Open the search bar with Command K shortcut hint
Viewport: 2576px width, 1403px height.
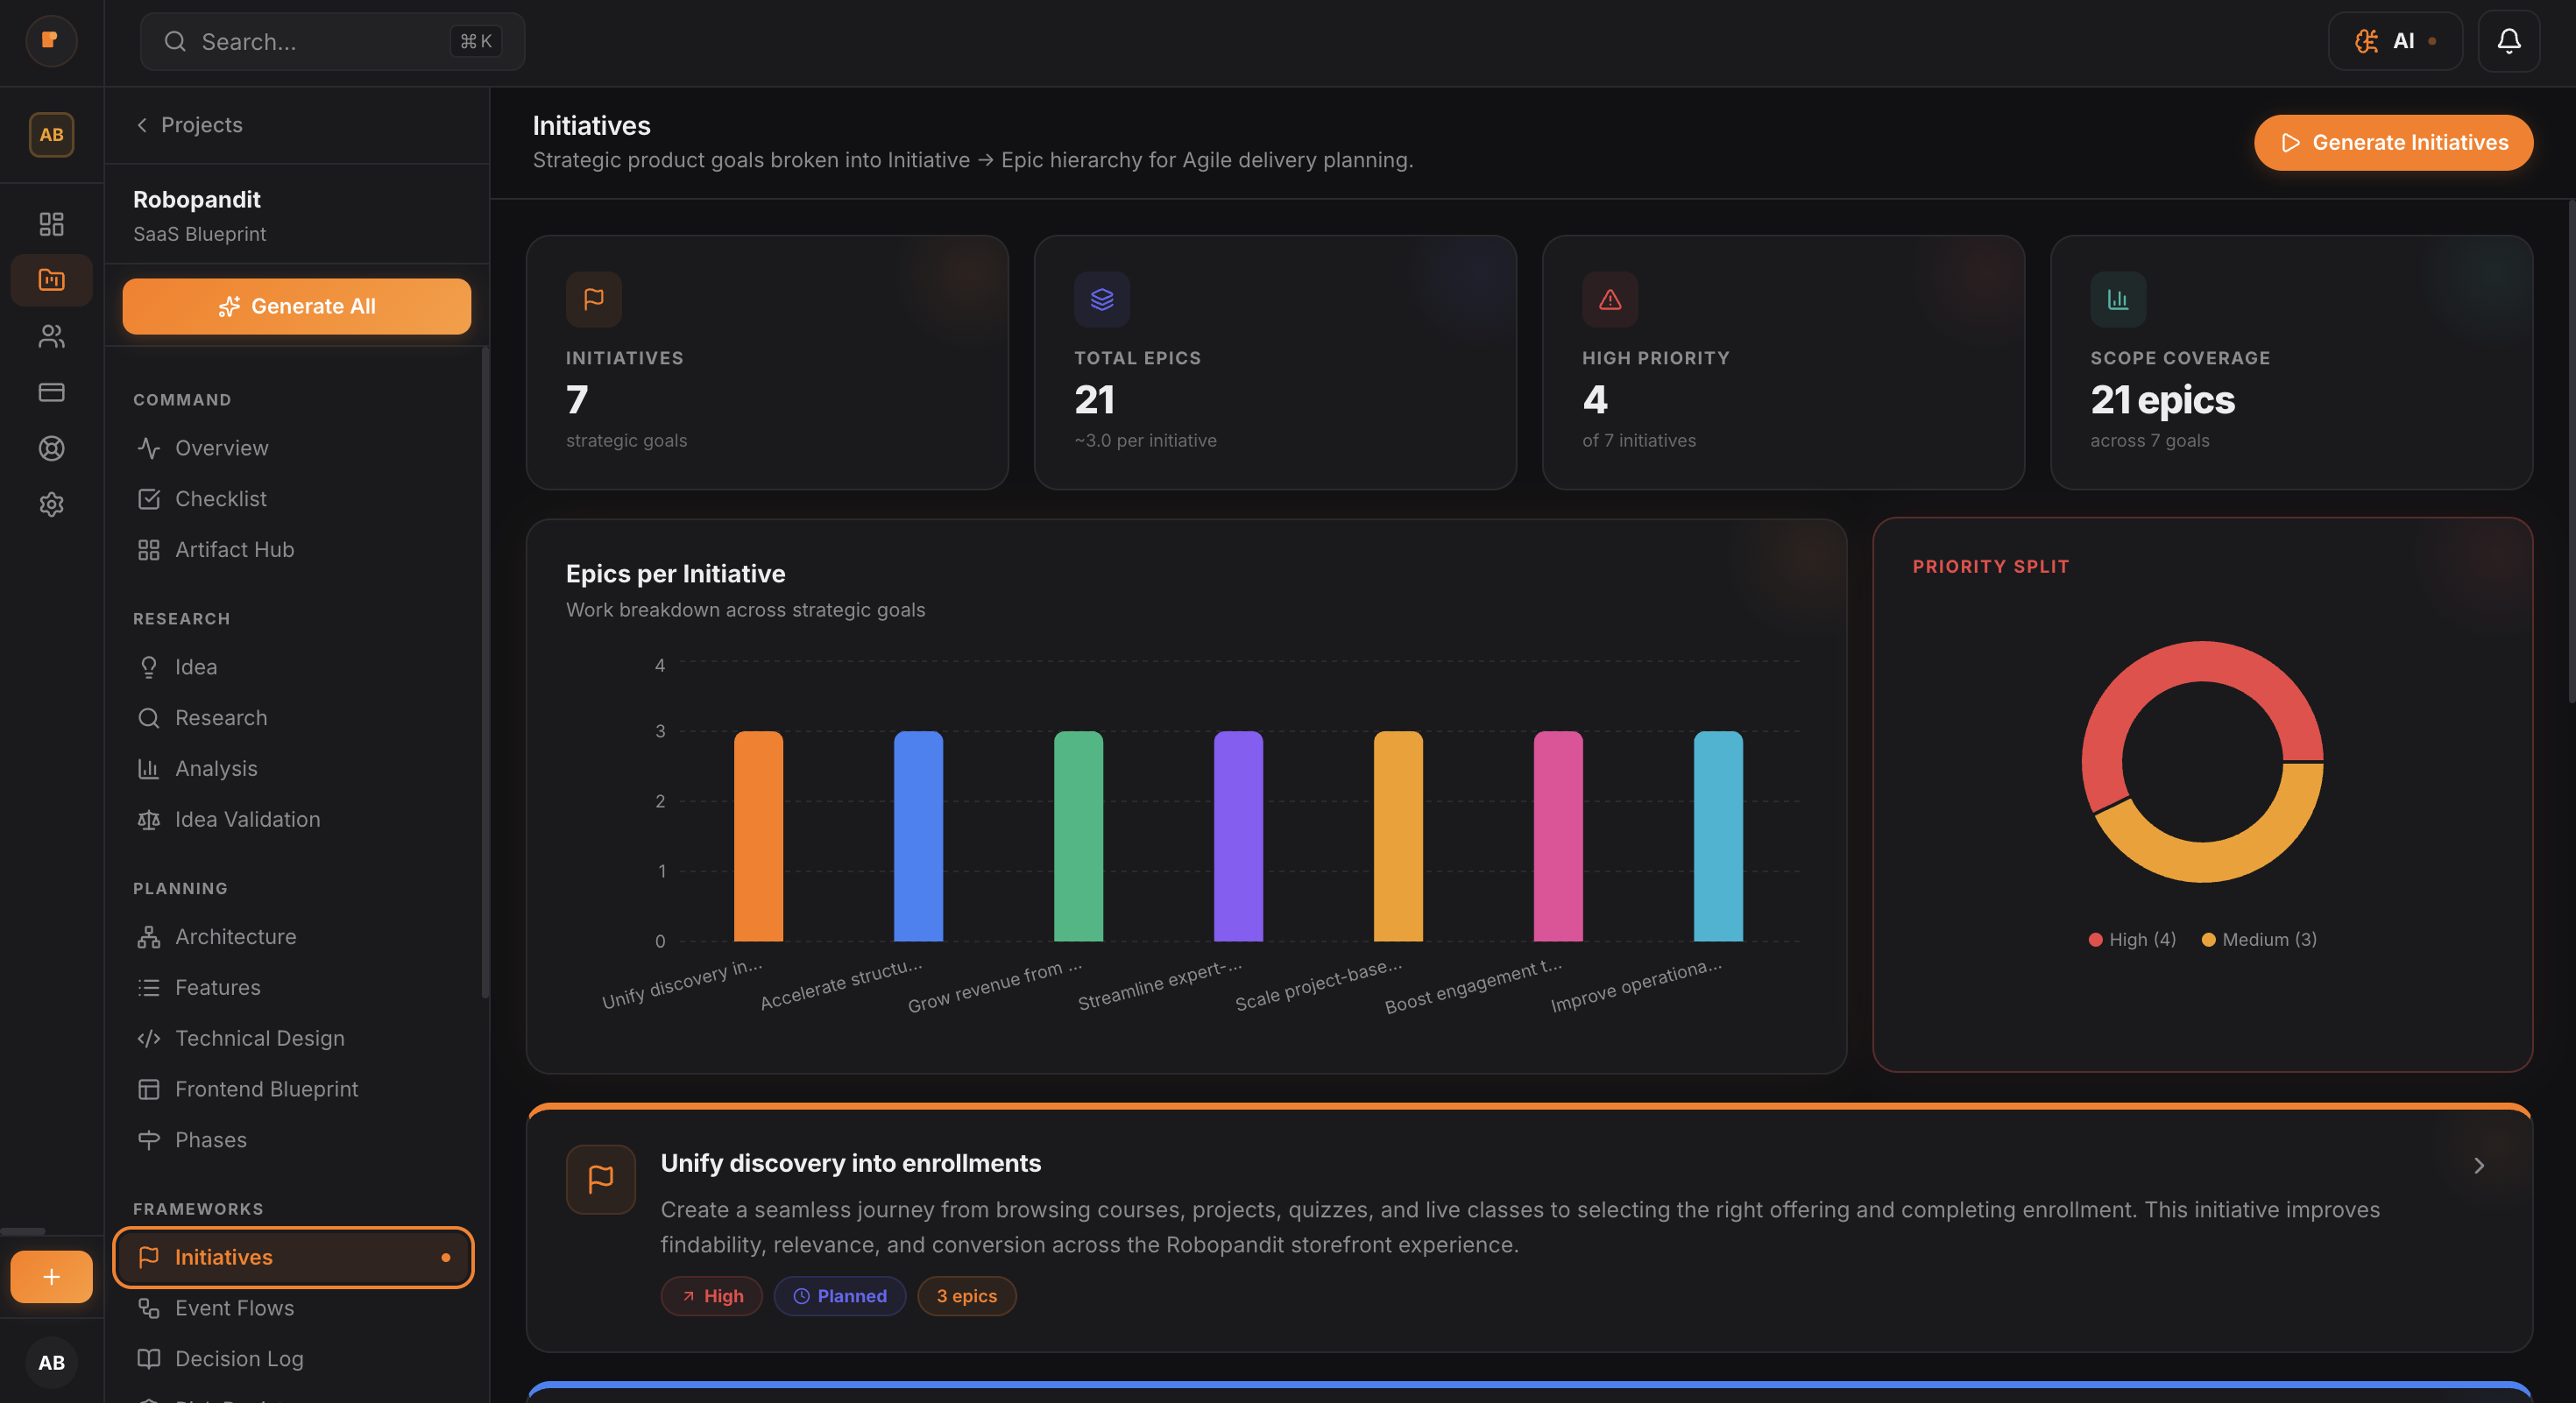331,41
